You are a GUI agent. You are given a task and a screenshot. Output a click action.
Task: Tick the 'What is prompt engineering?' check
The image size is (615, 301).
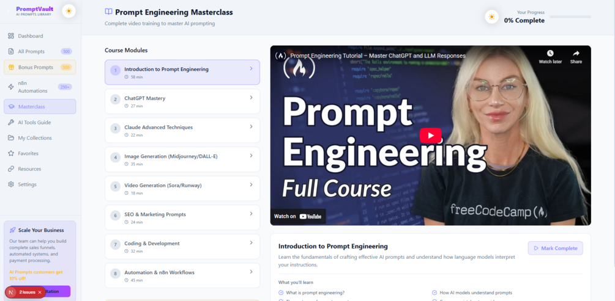pyautogui.click(x=281, y=293)
